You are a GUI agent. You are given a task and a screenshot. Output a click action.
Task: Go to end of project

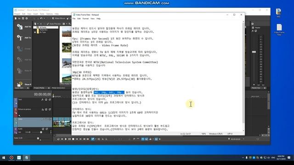pyautogui.click(x=80, y=139)
